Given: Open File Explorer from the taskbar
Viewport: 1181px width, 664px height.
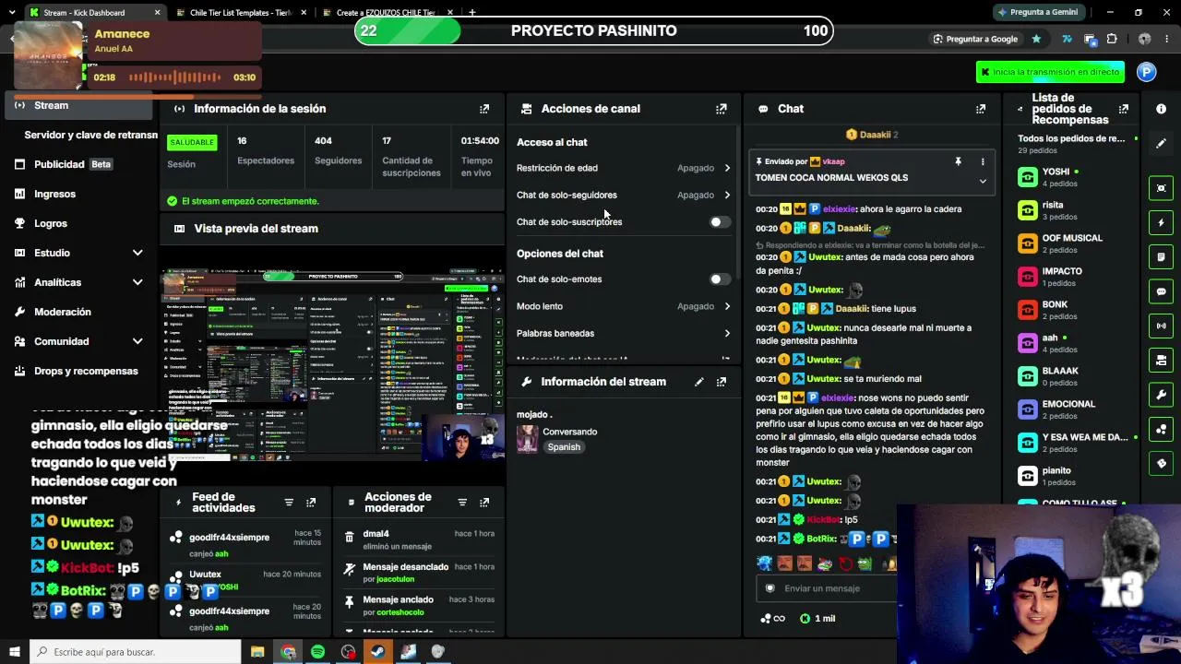Looking at the screenshot, I should pos(257,652).
